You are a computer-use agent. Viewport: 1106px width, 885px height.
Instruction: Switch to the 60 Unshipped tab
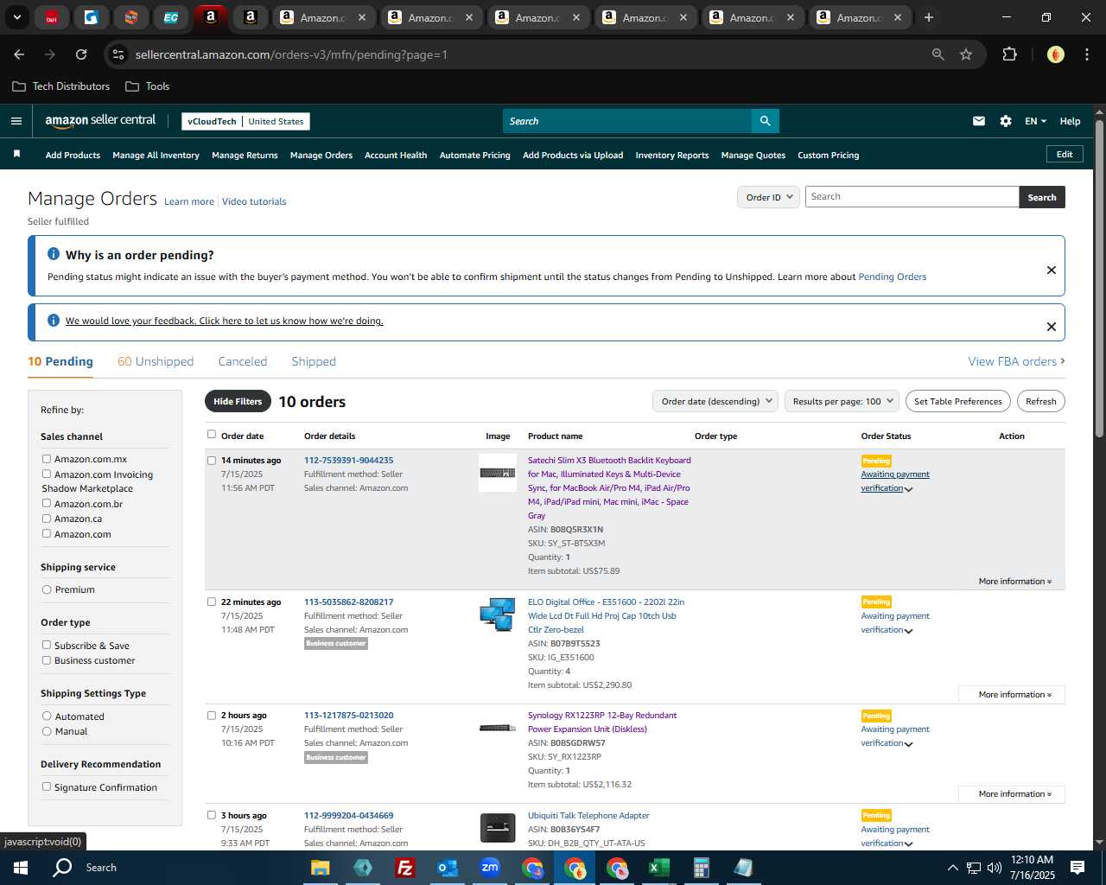(156, 361)
